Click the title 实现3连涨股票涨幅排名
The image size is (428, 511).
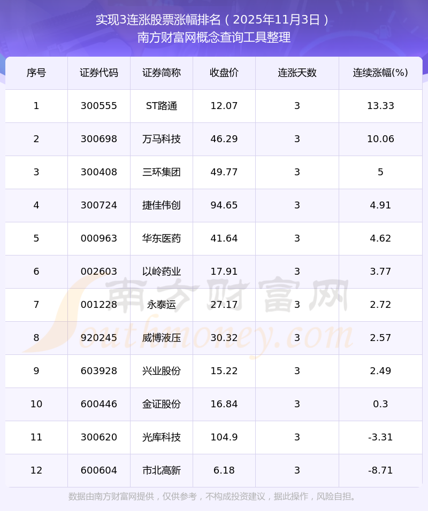pyautogui.click(x=158, y=20)
